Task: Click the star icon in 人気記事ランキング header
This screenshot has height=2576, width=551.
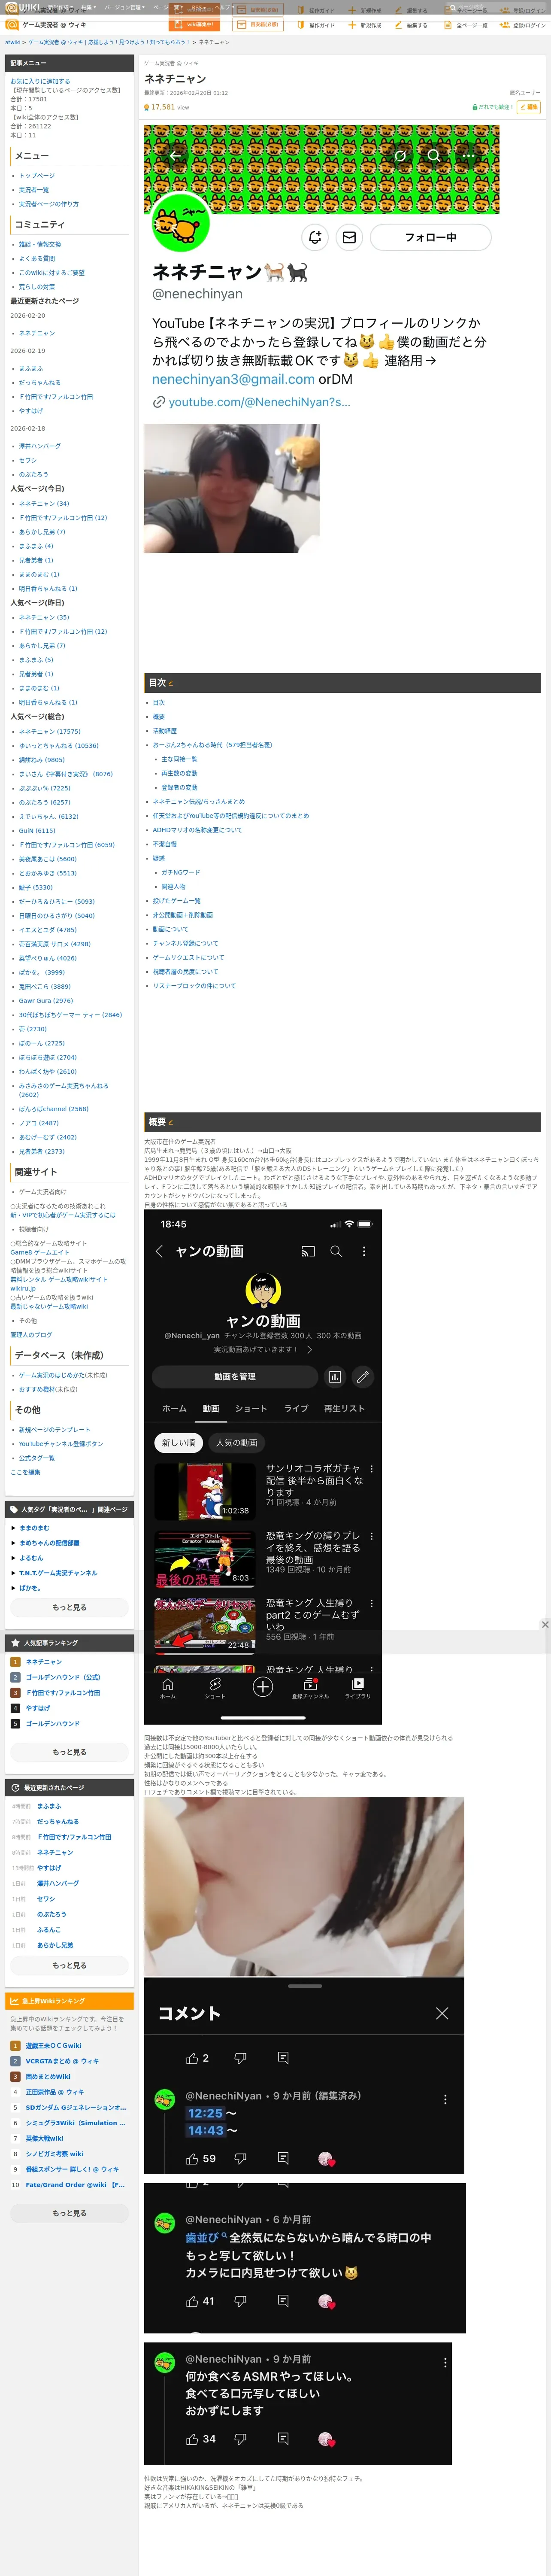Action: 15,1642
